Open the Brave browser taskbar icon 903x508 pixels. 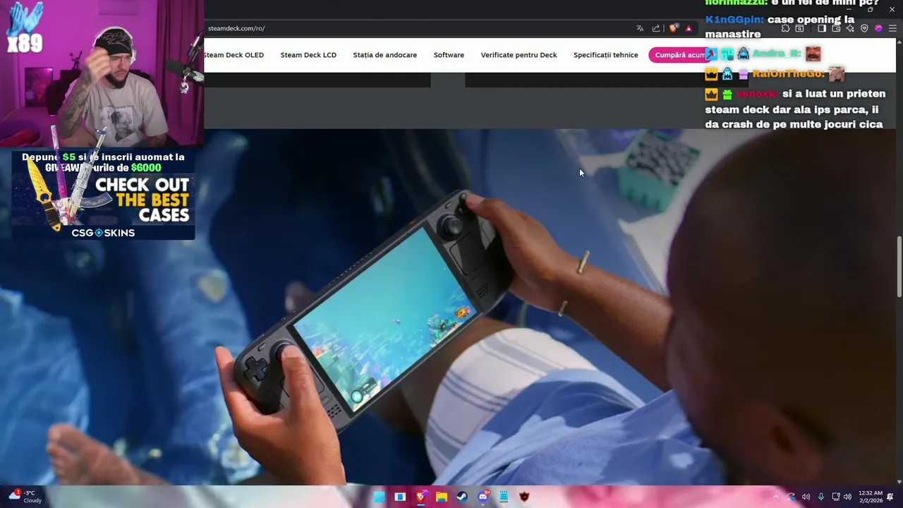tap(421, 497)
